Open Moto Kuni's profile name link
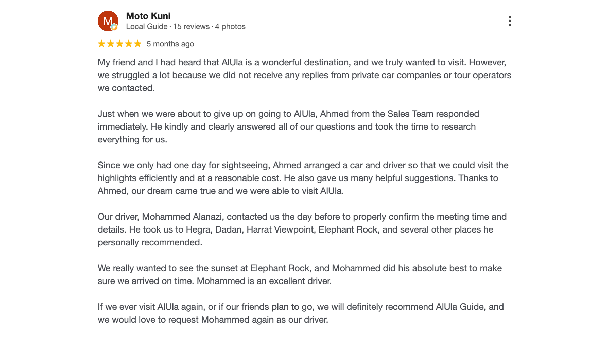The height and width of the screenshot is (341, 607). pos(148,16)
